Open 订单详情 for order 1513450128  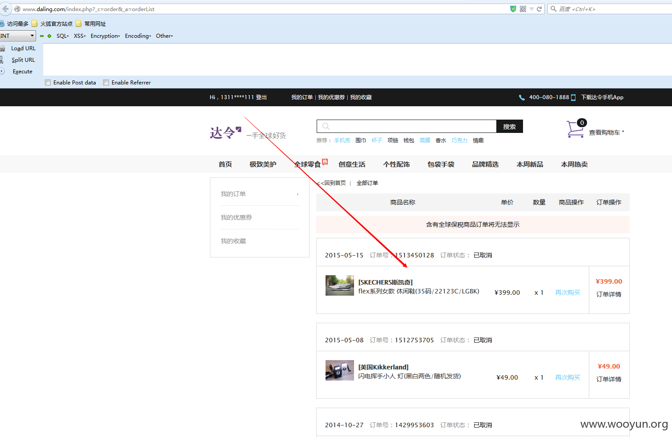click(609, 294)
